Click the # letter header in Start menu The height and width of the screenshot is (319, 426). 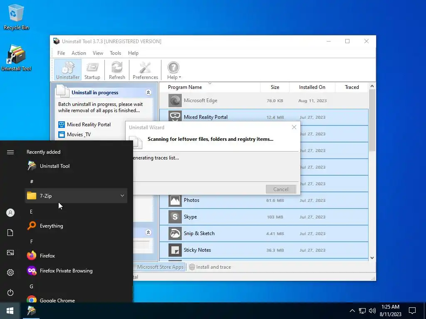(x=32, y=182)
